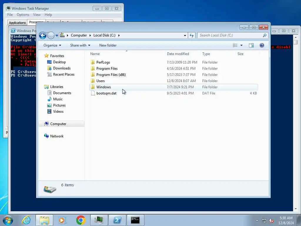Open the Organize menu
This screenshot has height=226, width=301.
click(x=52, y=45)
